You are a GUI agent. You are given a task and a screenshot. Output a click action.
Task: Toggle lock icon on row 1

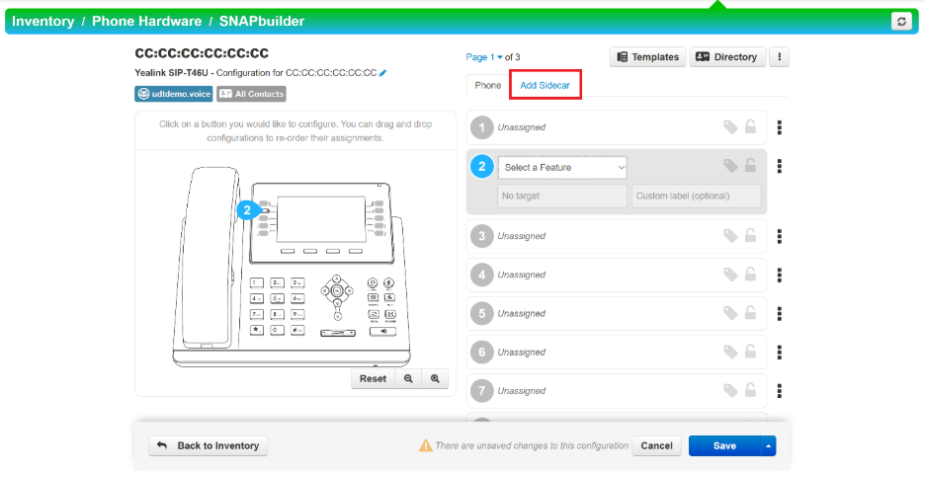(x=750, y=126)
